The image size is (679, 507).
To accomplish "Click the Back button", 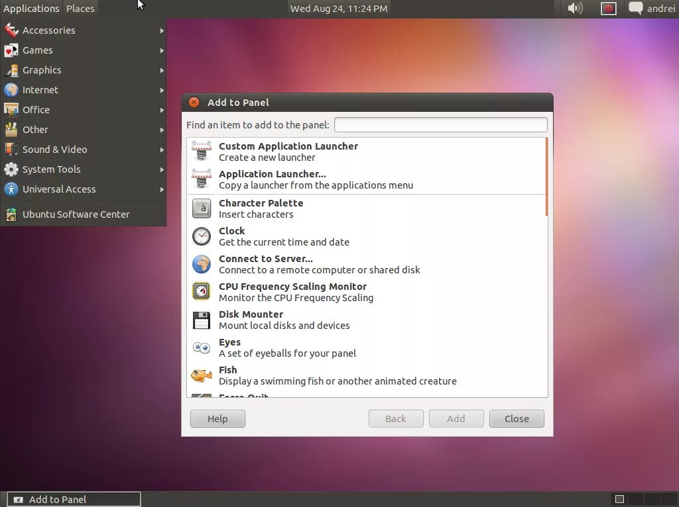I will (x=396, y=418).
